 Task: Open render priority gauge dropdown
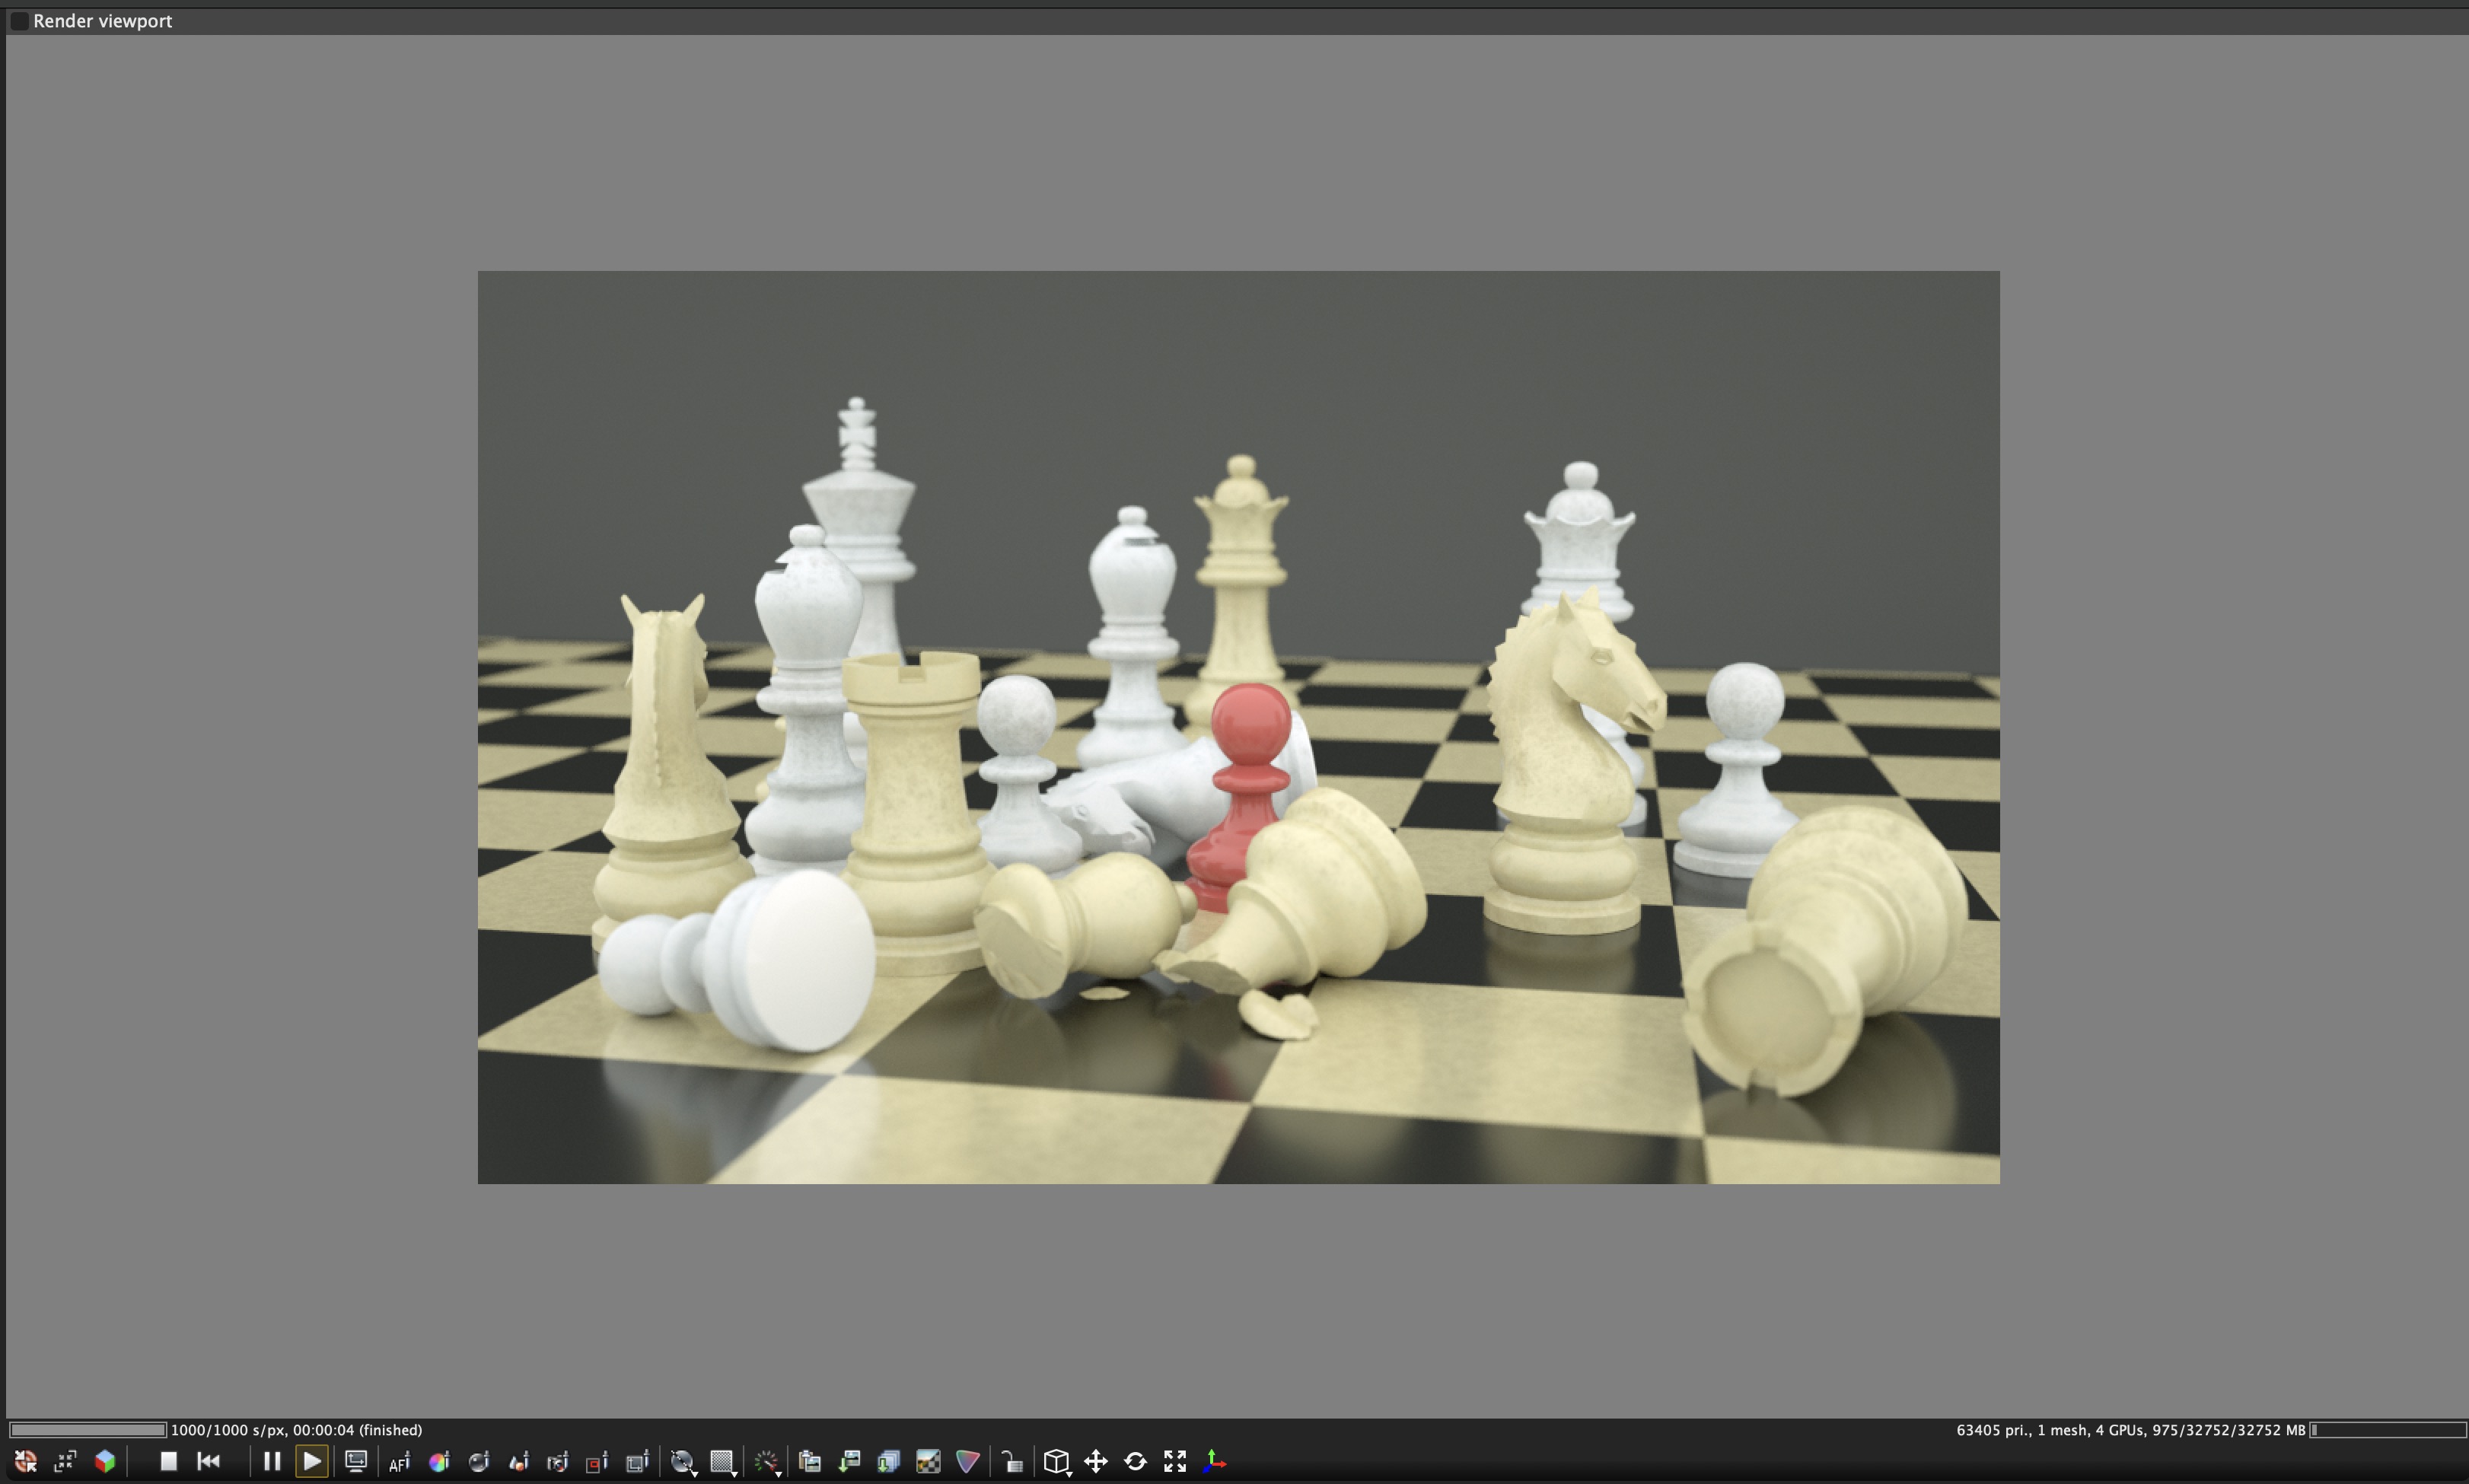pyautogui.click(x=767, y=1462)
